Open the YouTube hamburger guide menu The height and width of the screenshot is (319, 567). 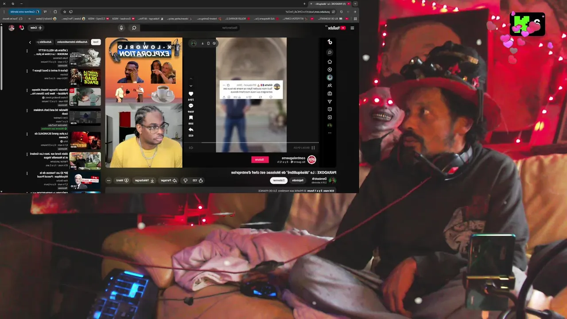coord(352,28)
